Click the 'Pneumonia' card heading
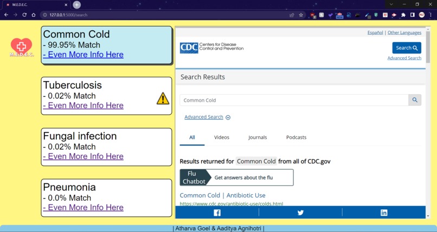This screenshot has width=437, height=232. point(69,187)
